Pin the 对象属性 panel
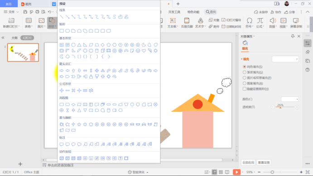 [293, 36]
